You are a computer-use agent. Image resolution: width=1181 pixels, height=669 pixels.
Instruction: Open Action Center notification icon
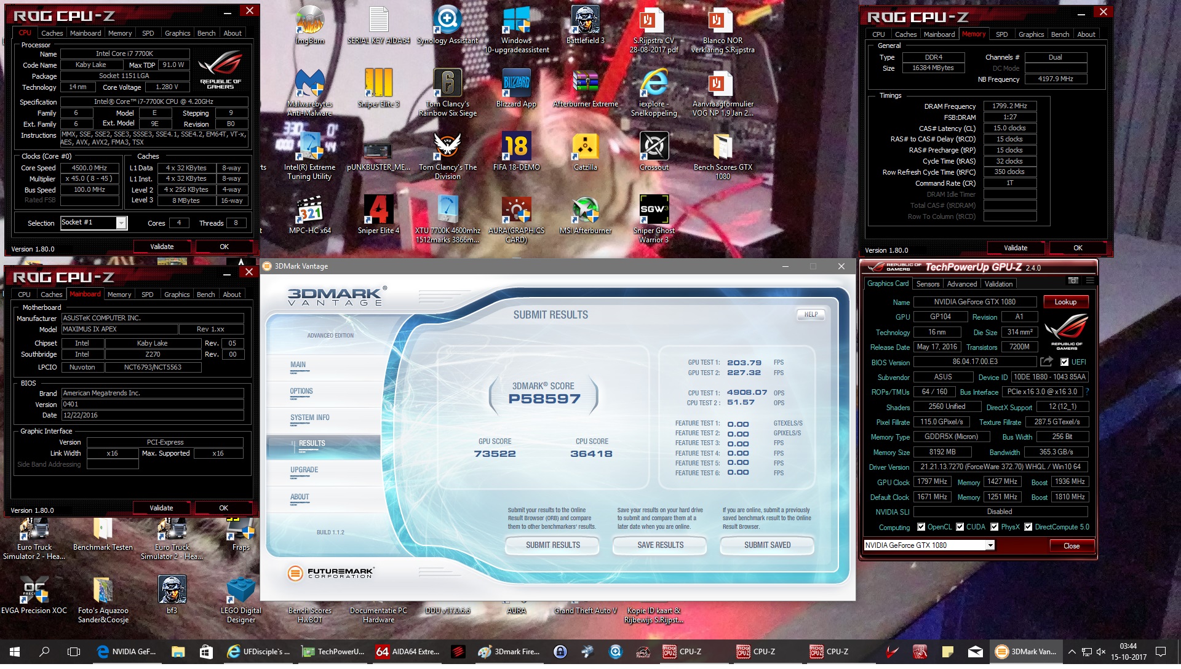click(1161, 651)
